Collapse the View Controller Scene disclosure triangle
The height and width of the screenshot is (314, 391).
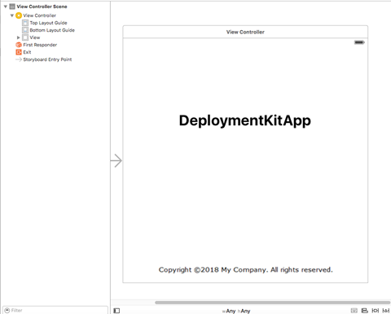[6, 7]
